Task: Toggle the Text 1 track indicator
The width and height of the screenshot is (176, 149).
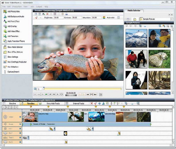Action: (20, 138)
